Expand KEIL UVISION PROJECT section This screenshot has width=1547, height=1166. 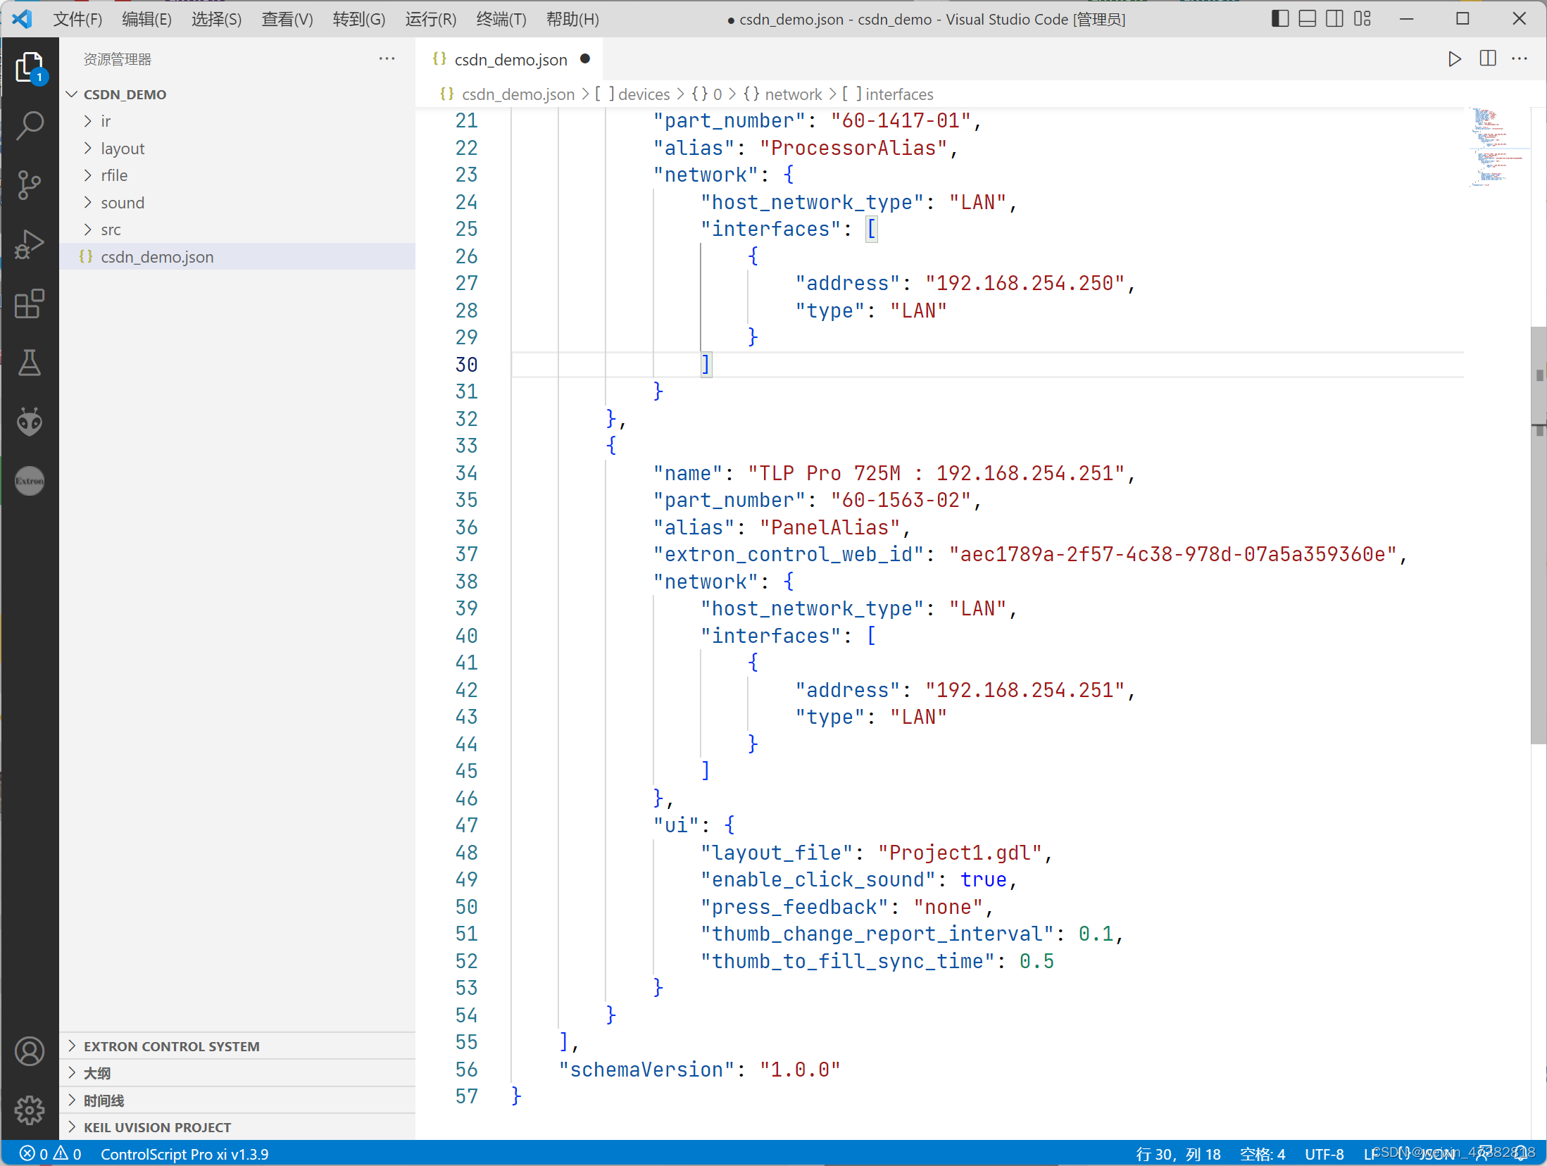point(157,1127)
